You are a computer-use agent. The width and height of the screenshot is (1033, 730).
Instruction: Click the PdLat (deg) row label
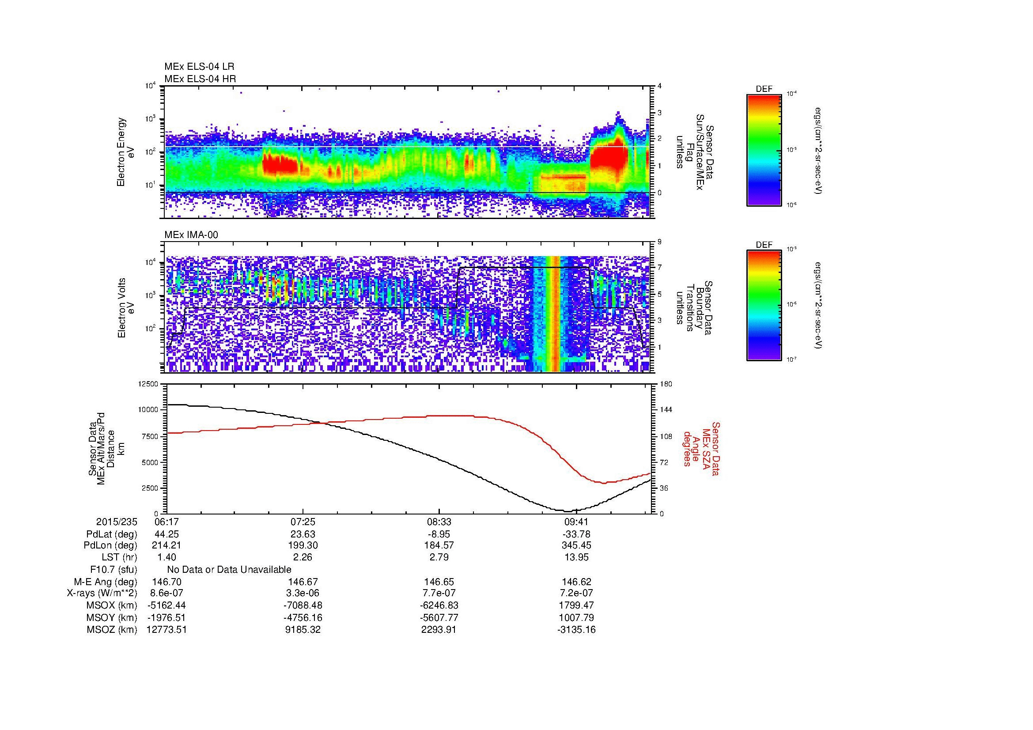point(112,534)
